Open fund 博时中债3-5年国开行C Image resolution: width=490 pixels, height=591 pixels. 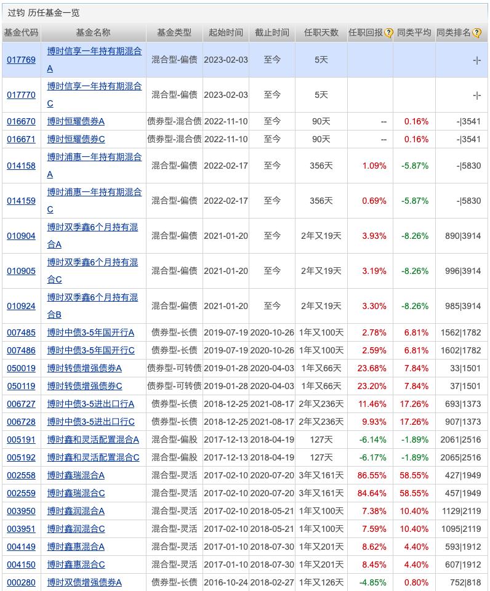pos(90,350)
